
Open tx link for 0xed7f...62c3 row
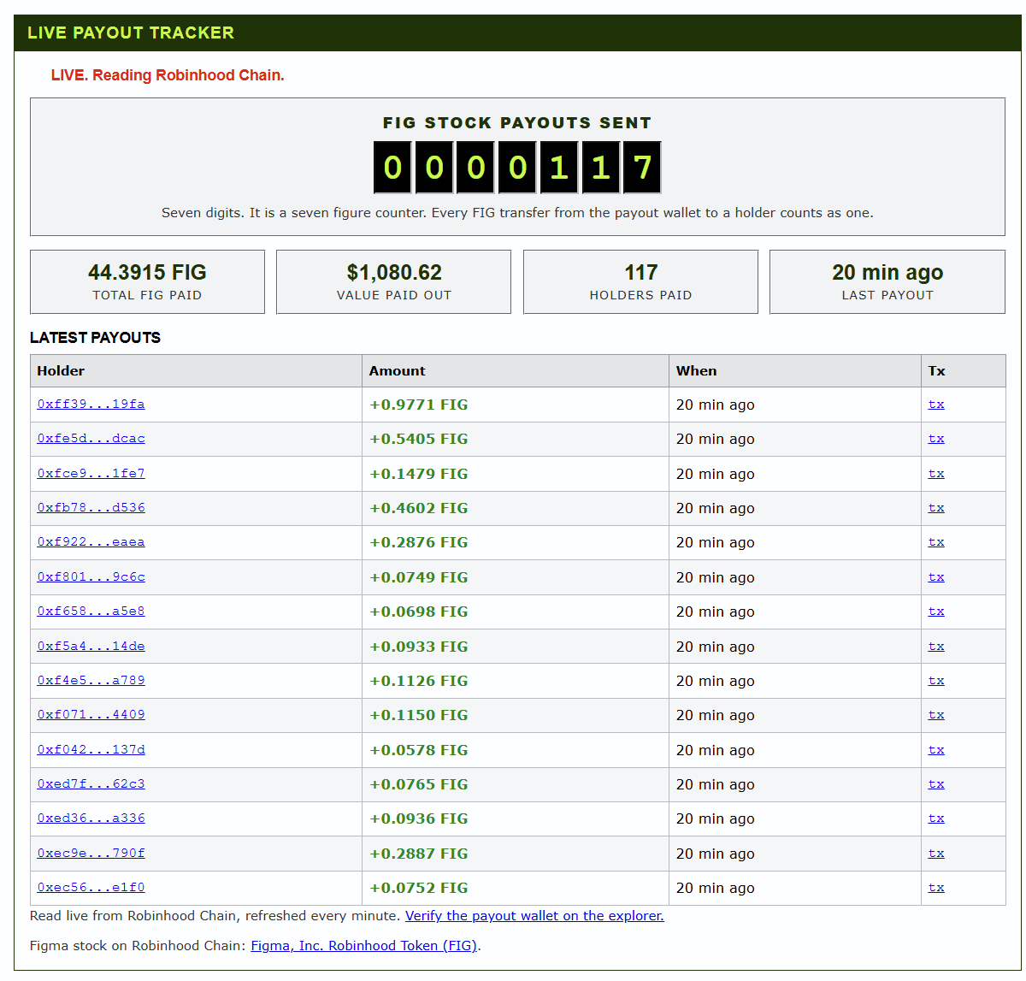936,783
